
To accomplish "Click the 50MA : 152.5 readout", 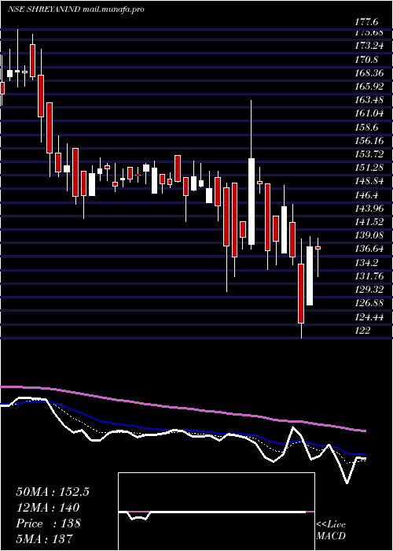I will pos(53,492).
